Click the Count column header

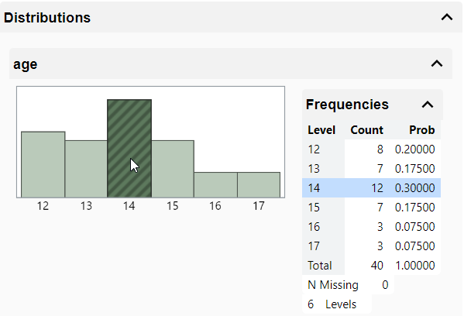(366, 130)
